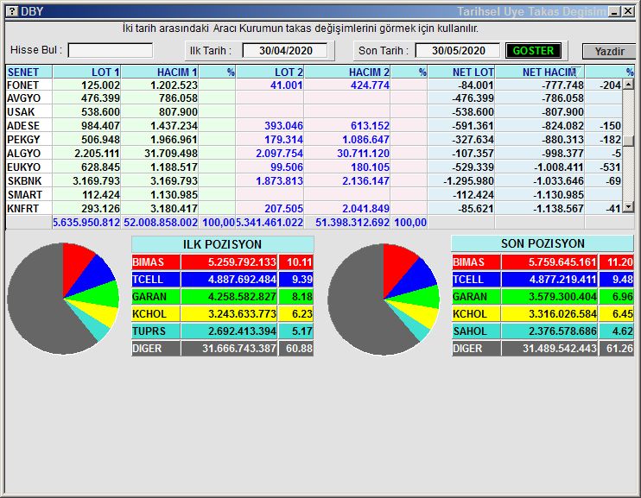The image size is (641, 498).
Task: Click LOT 1 value 125.002
Action: tap(100, 85)
